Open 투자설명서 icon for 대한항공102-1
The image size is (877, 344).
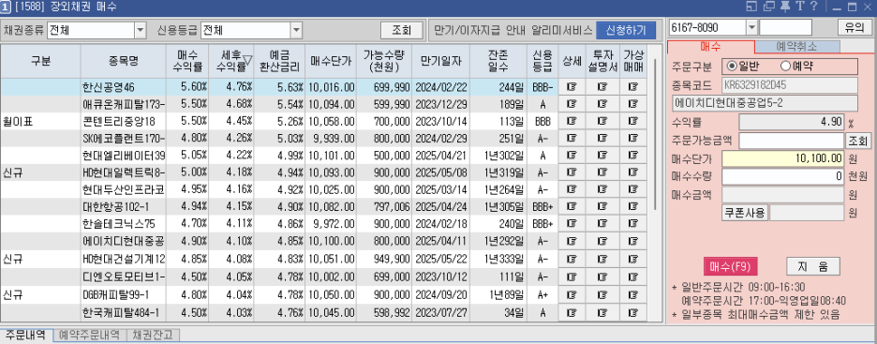(602, 207)
